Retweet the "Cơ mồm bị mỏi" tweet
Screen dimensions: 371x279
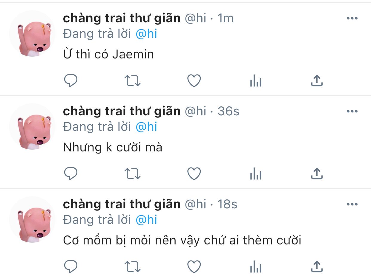point(132,266)
